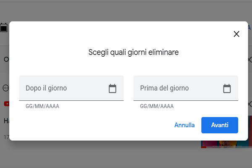The width and height of the screenshot is (252, 168).
Task: Click the dimmed '17' text at bottom left
Action: click(x=6, y=137)
